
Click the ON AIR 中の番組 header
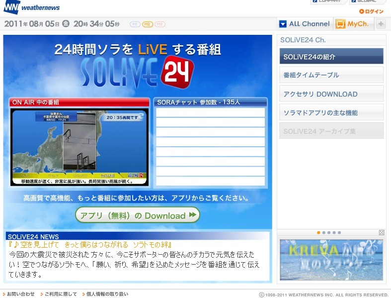pos(79,102)
